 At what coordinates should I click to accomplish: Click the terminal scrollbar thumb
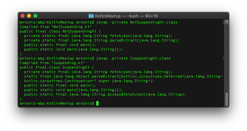[226, 99]
